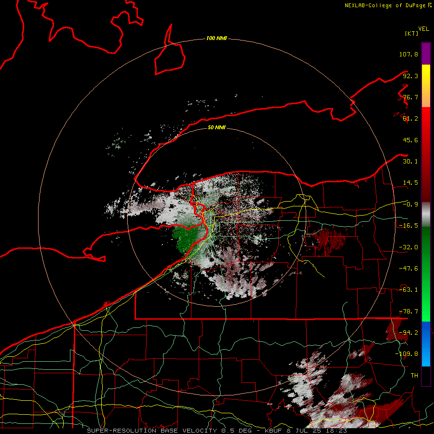Click the blue segment of the color bar
Screen dimensions: 434x434
426,344
